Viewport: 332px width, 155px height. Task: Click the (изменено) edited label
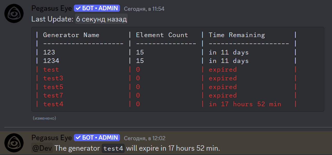(x=44, y=118)
